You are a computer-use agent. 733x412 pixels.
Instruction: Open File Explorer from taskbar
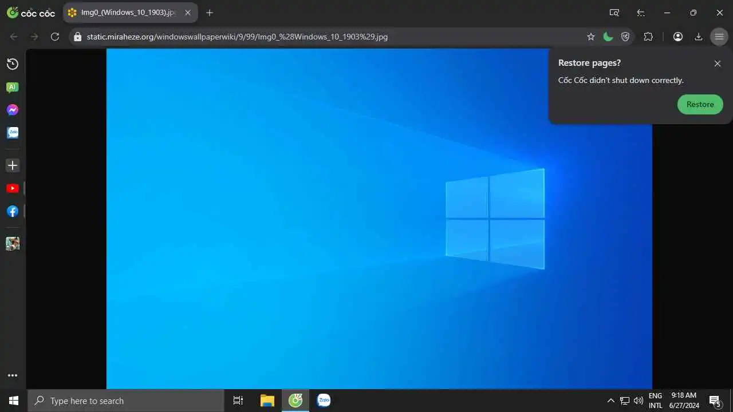[267, 401]
